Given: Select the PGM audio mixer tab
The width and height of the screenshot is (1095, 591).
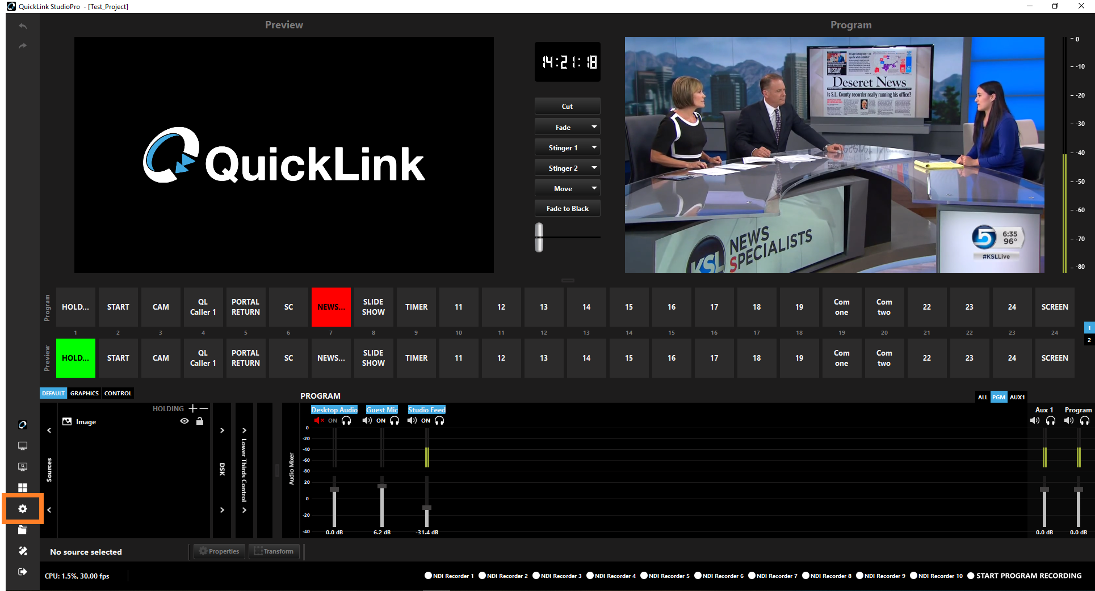Looking at the screenshot, I should click(999, 397).
